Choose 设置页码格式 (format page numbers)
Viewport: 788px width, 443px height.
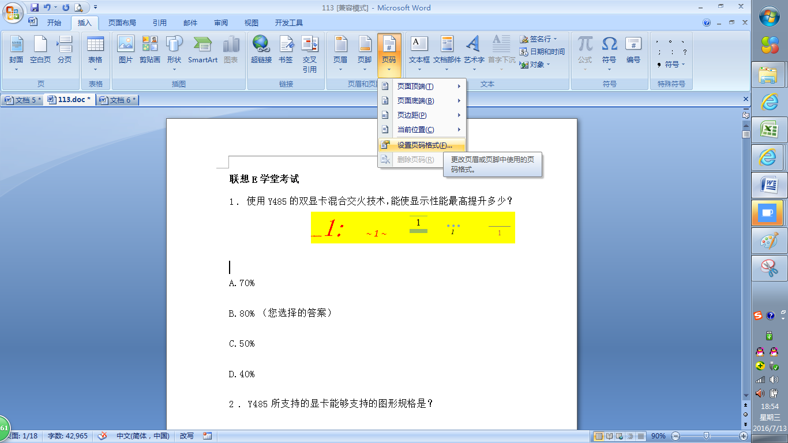[x=422, y=145]
